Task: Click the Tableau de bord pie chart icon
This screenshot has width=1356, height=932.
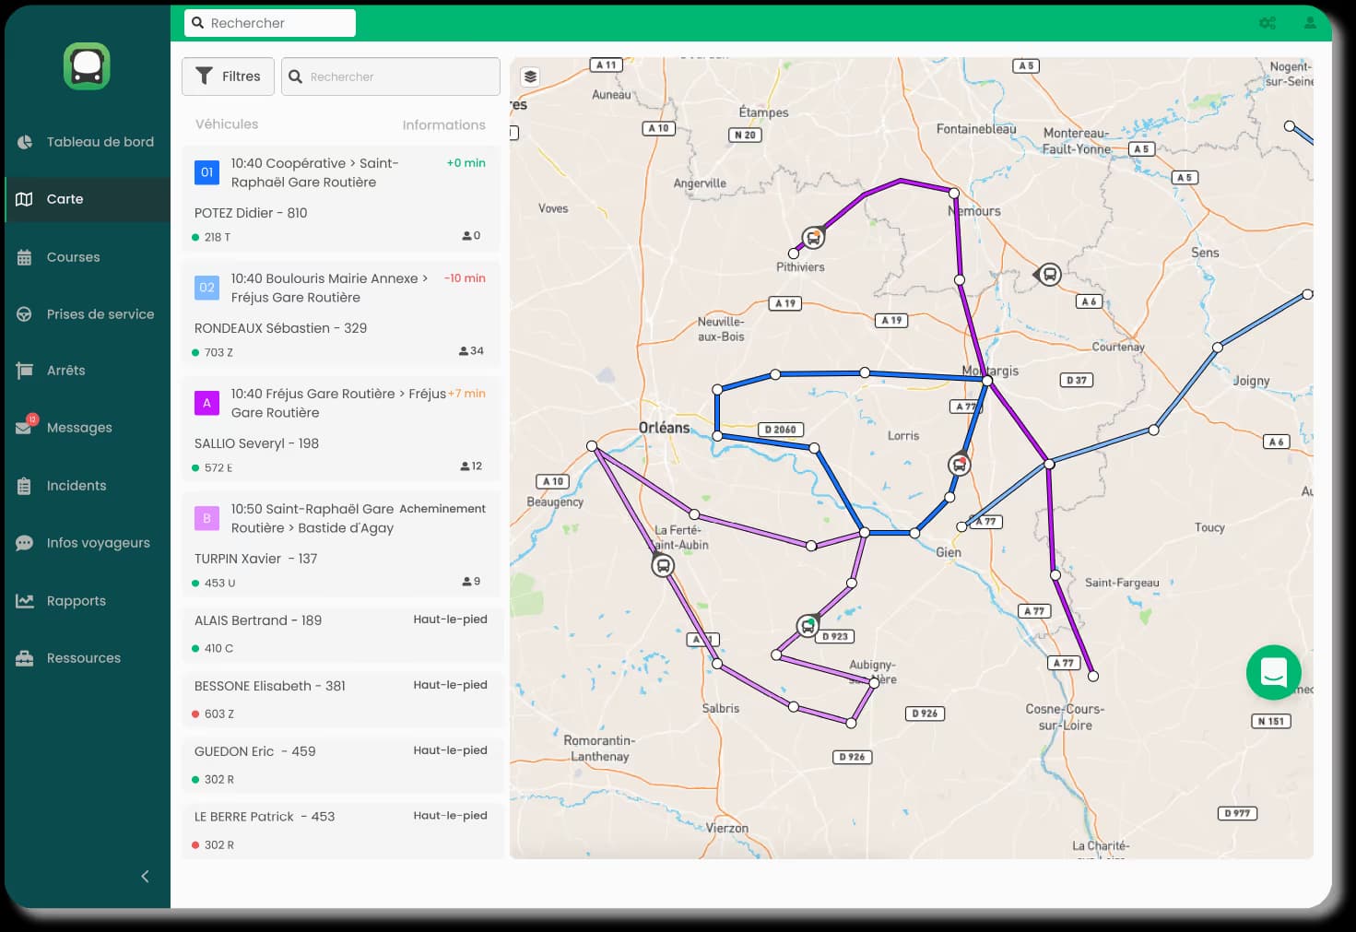Action: 25,142
